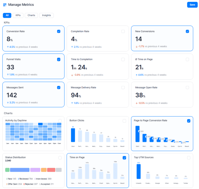The image size is (199, 189).
Task: Click the up arrow beside 1.9% in Funnel Visits
Action: point(8,75)
